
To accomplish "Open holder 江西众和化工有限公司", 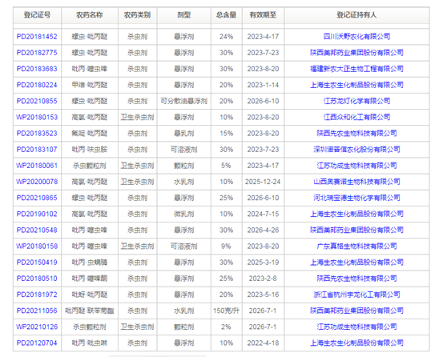I will (356, 117).
